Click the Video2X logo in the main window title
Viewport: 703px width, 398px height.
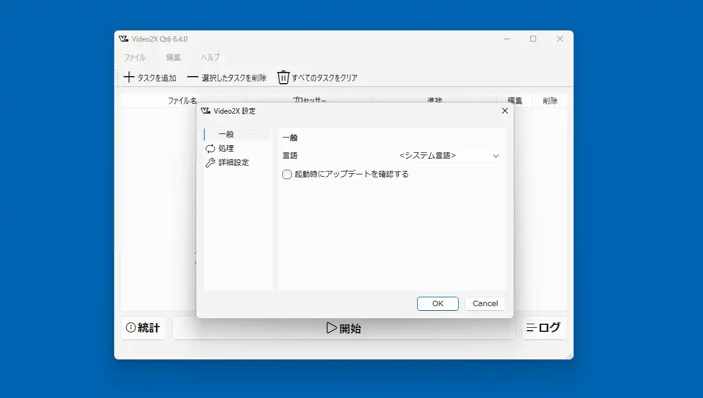[124, 39]
